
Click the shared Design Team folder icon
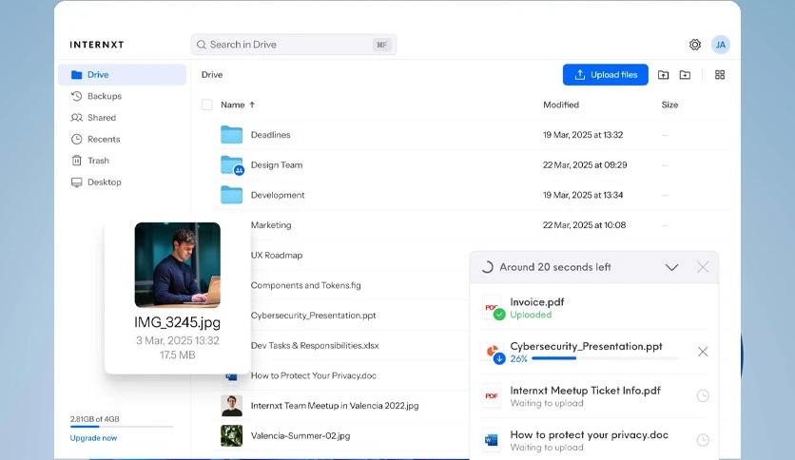(x=232, y=165)
